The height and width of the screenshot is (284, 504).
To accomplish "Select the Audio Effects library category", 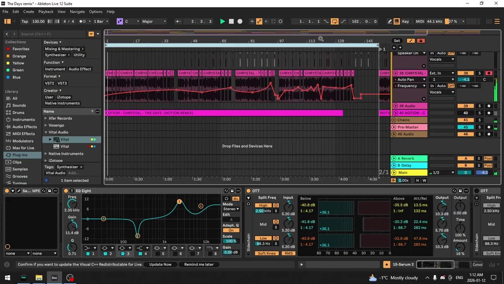I will click(x=25, y=127).
